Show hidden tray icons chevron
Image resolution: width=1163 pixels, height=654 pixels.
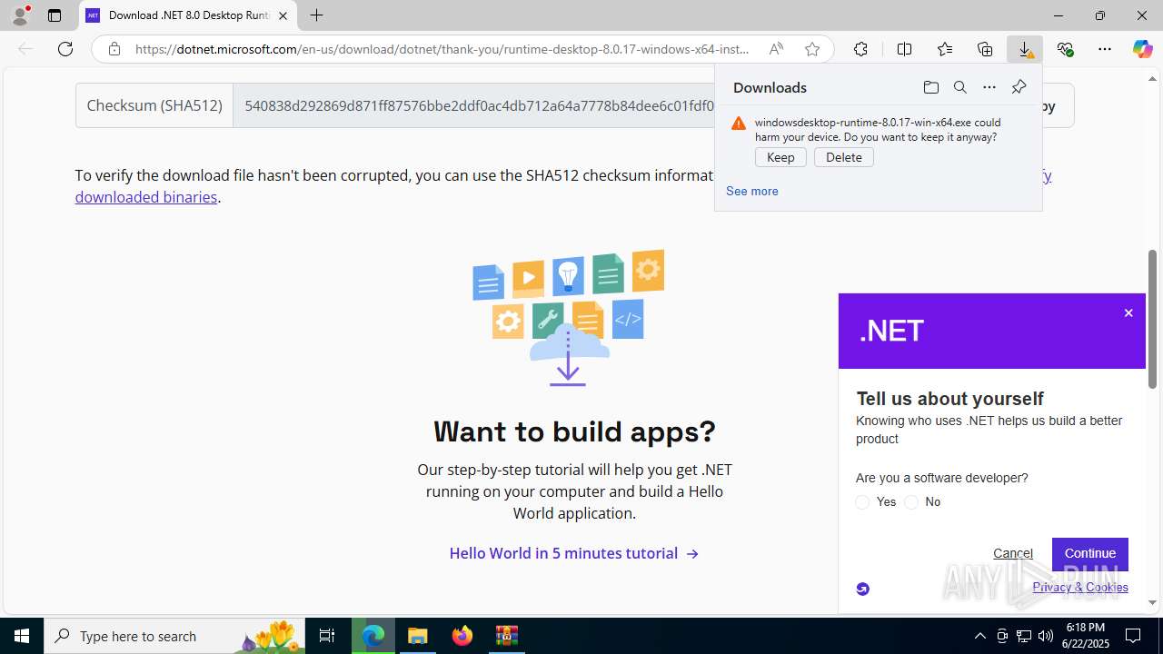(979, 636)
